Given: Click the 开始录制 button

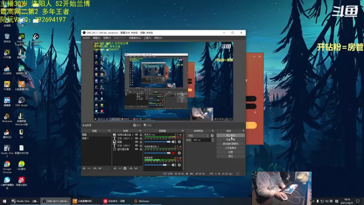Looking at the screenshot, I should pos(231,139).
